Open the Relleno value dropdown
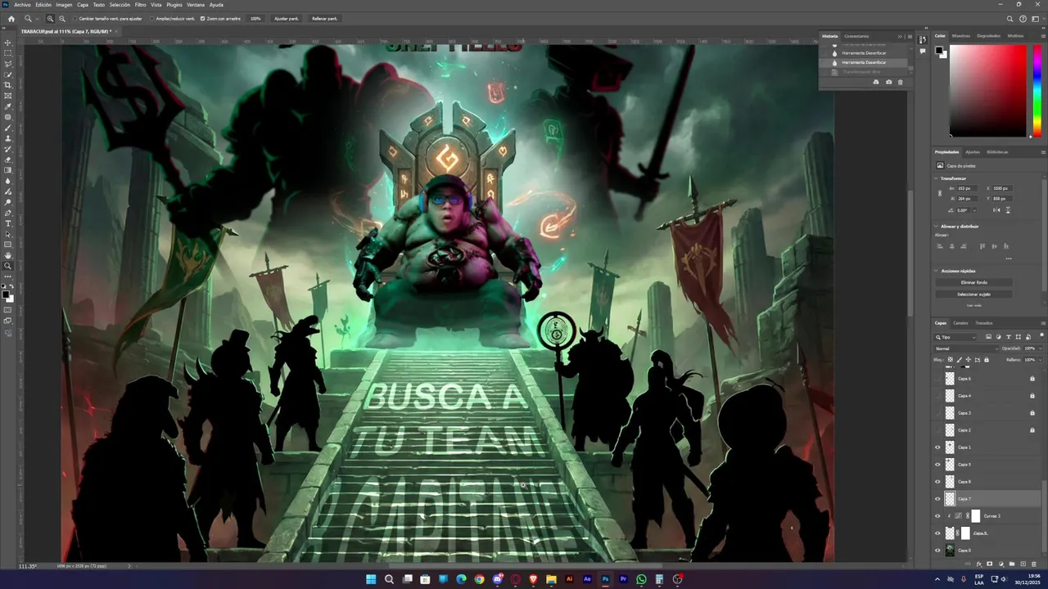 pyautogui.click(x=1040, y=359)
